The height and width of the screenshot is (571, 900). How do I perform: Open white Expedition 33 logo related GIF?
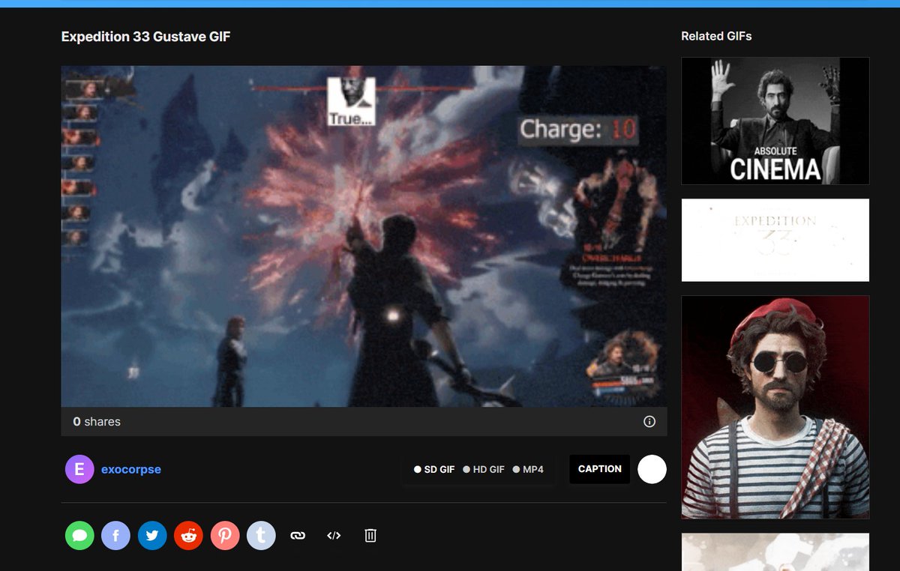click(x=775, y=240)
